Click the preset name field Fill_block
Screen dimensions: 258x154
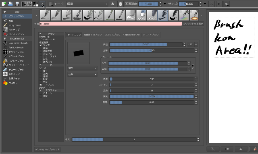(x=110, y=24)
